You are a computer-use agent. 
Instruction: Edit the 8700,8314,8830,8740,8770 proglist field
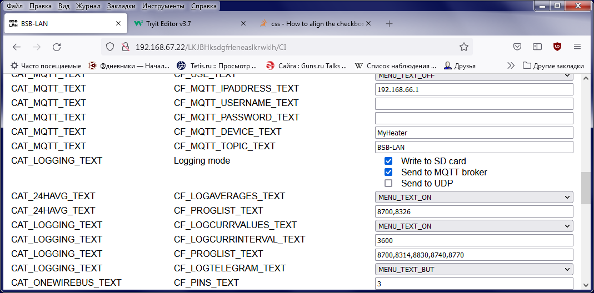(x=474, y=255)
